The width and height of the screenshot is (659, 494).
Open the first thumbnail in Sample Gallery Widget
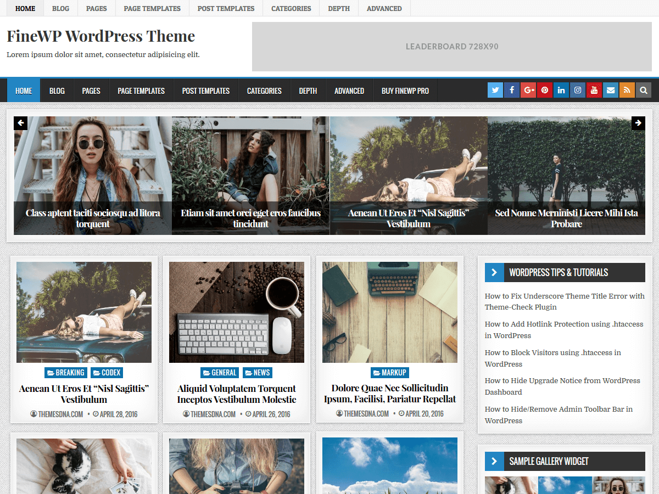click(511, 486)
